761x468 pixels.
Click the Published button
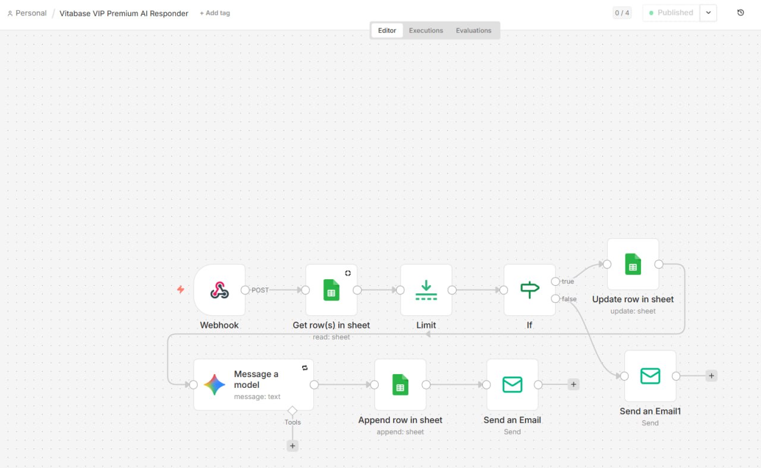[671, 12]
